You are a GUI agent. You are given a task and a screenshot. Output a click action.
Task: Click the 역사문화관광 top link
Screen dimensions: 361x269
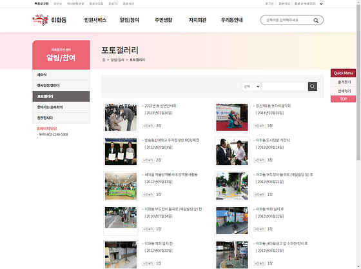(75, 4)
